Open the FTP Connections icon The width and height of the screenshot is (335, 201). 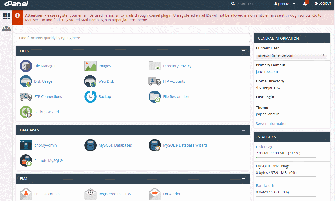pos(26,97)
